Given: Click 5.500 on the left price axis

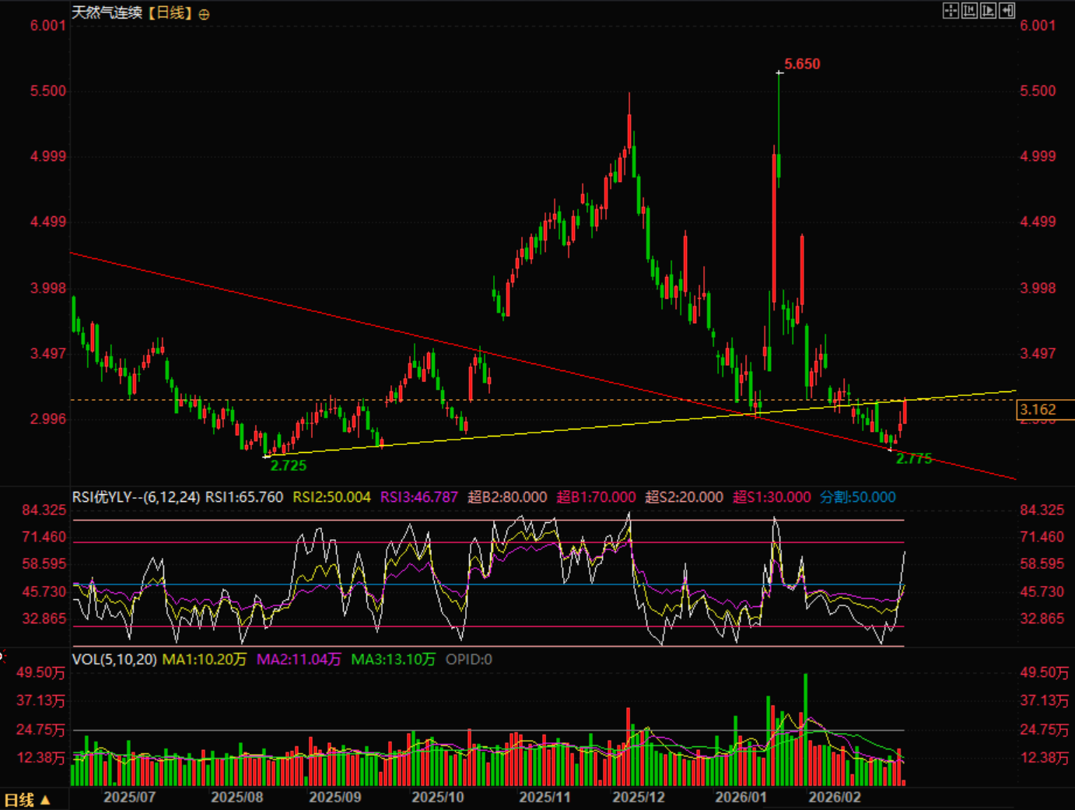Looking at the screenshot, I should tap(48, 91).
